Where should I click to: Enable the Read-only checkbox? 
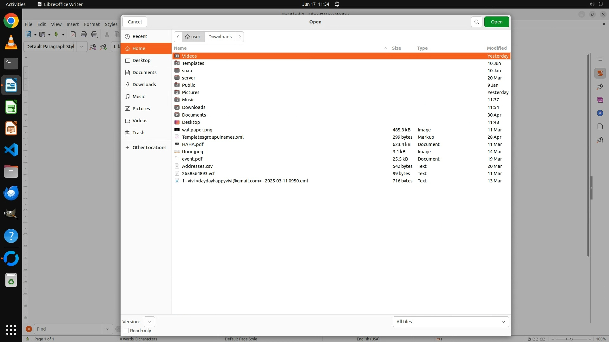(126, 331)
